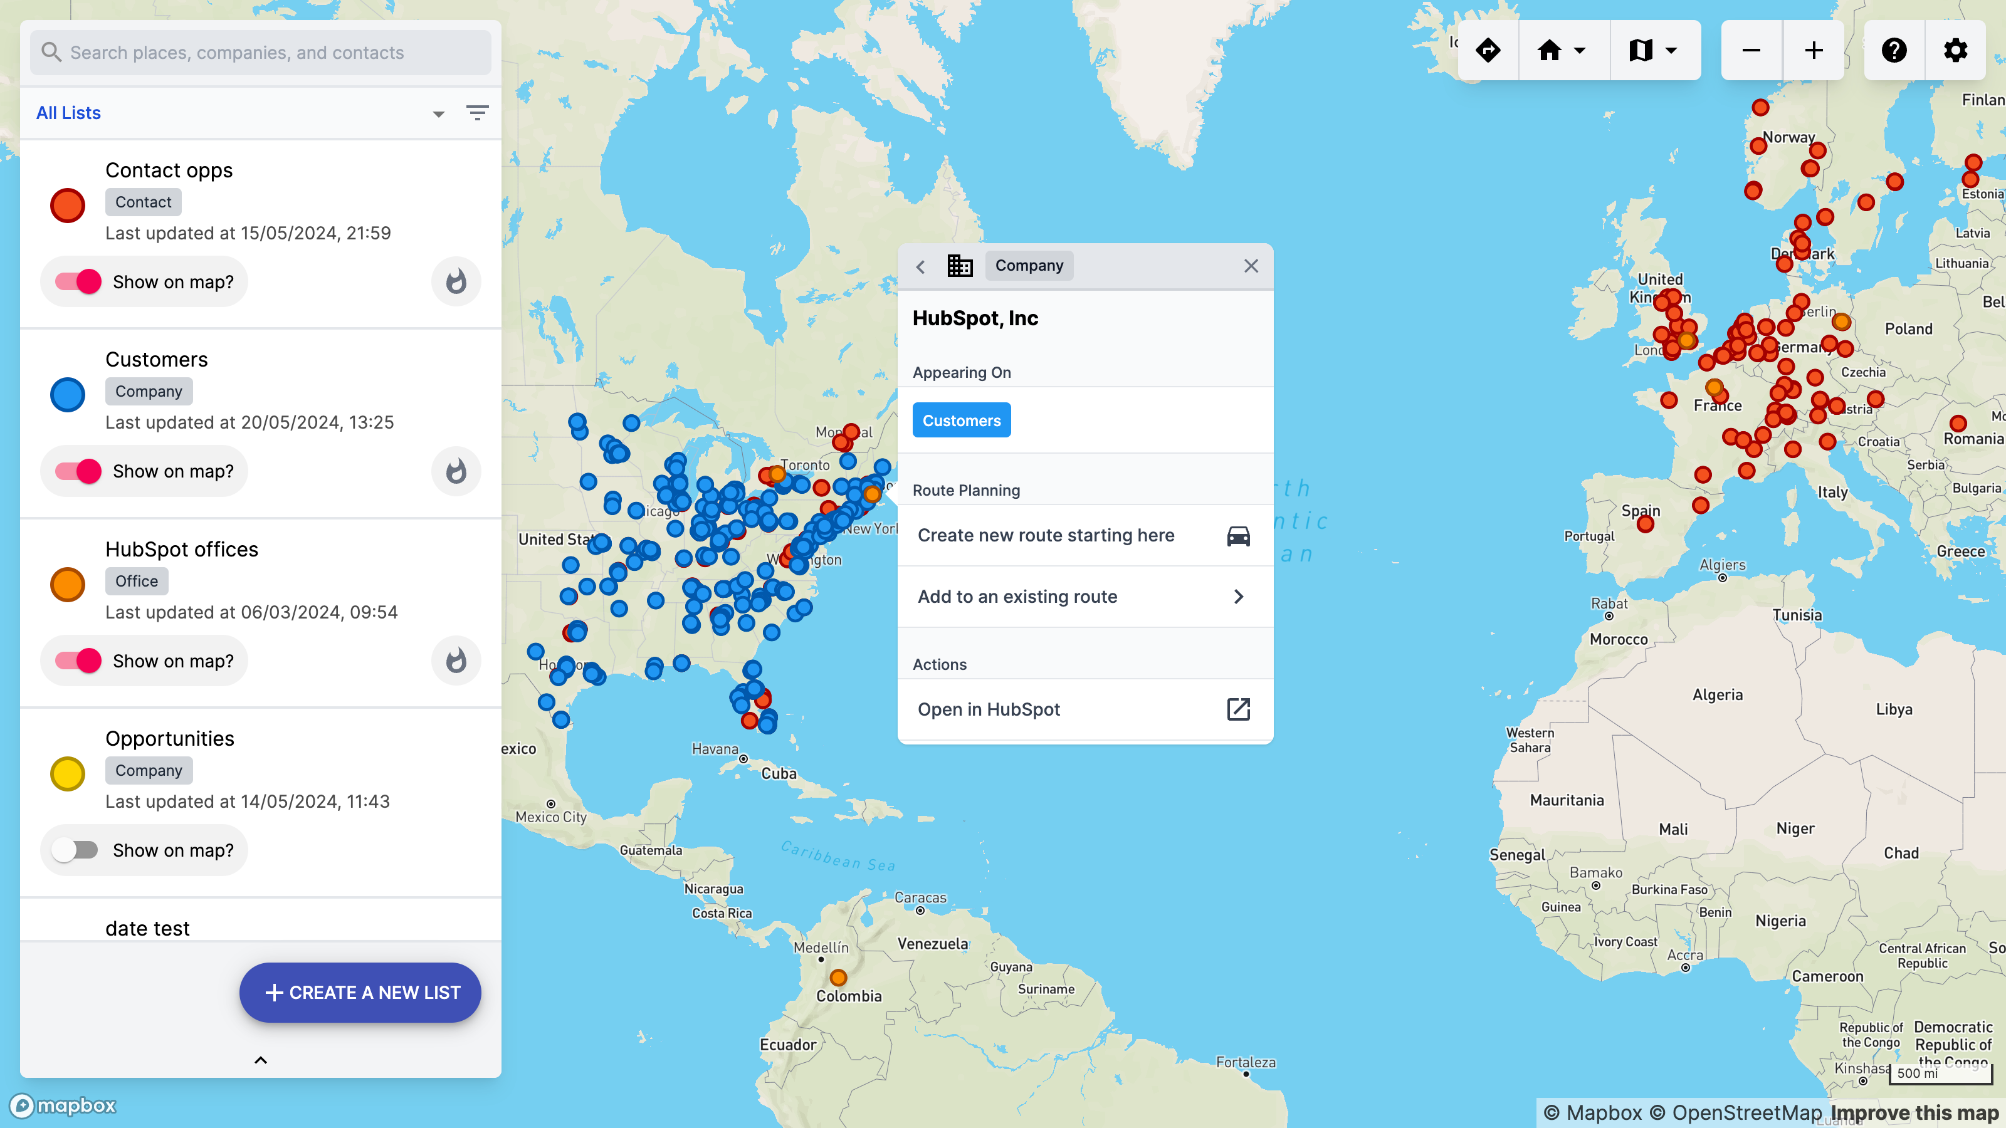Click the filter lists icon
The height and width of the screenshot is (1128, 2006).
pos(477,113)
